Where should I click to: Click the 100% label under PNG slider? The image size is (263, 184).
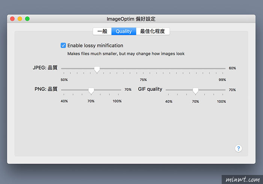117,101
